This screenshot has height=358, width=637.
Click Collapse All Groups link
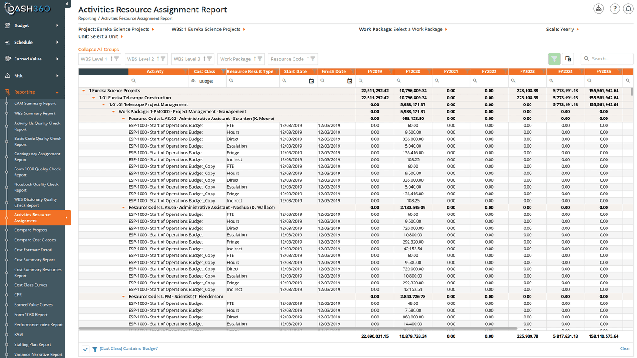[98, 50]
